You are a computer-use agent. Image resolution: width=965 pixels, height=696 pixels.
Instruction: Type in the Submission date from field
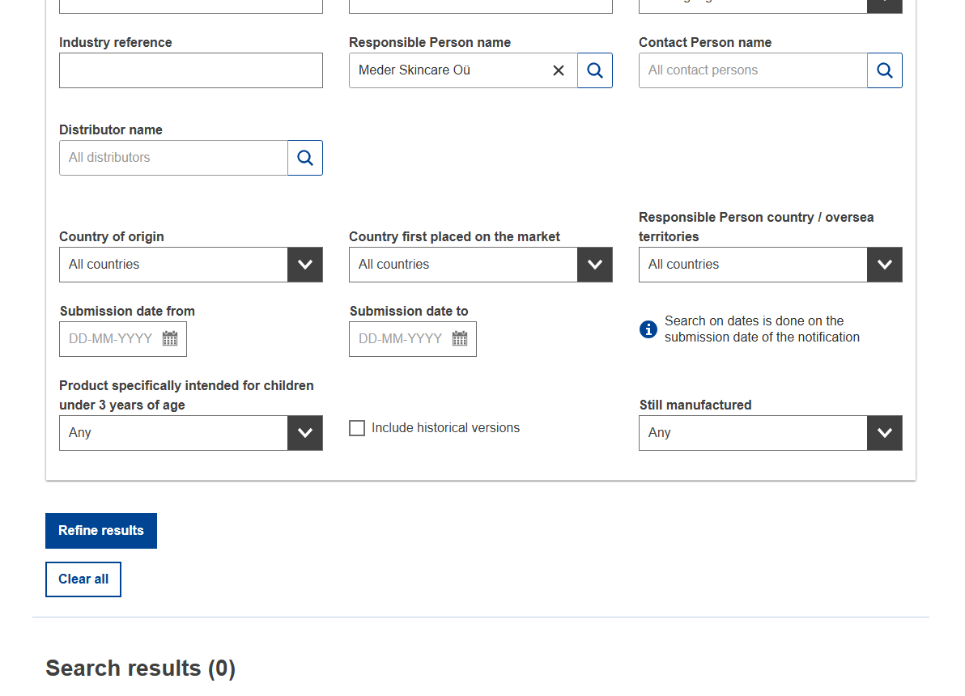click(111, 339)
